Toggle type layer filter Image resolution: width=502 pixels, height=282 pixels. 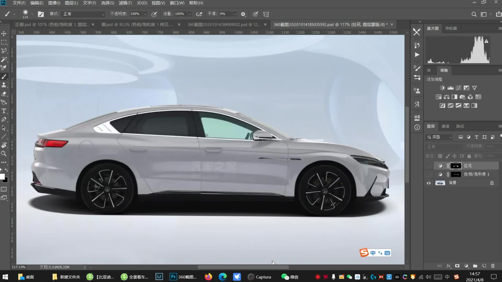tap(476, 137)
